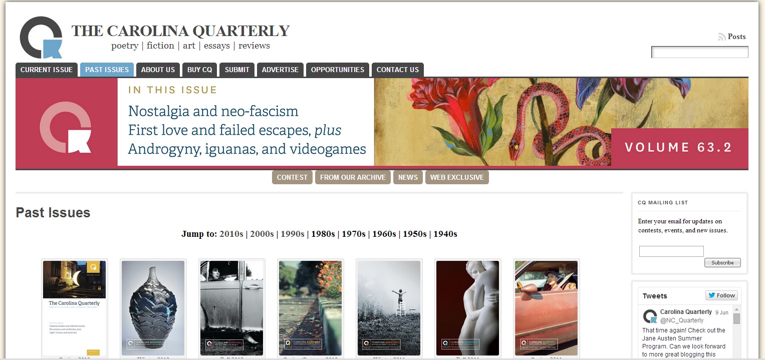Screen dimensions: 765x360
Task: Jump to the 1990s issues
Action: (x=293, y=234)
